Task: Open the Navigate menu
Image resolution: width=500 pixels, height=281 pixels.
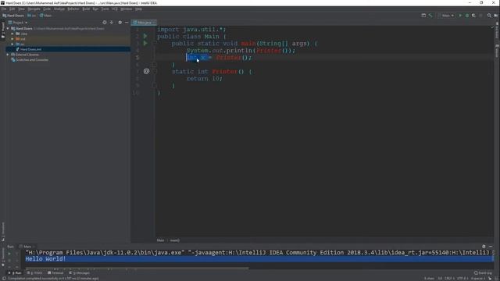Action: (34, 9)
